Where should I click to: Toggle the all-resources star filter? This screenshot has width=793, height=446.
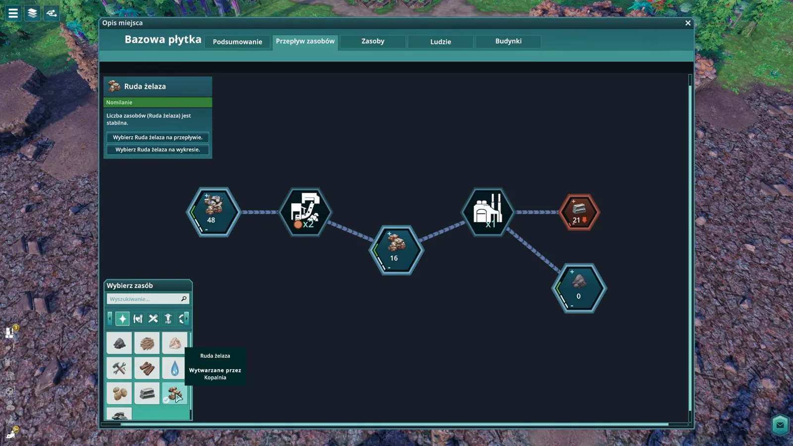coord(122,319)
